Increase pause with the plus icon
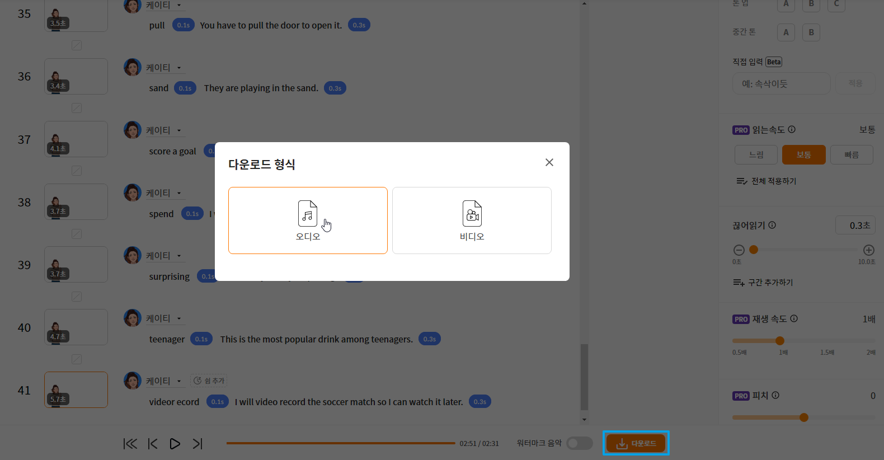 click(x=869, y=250)
